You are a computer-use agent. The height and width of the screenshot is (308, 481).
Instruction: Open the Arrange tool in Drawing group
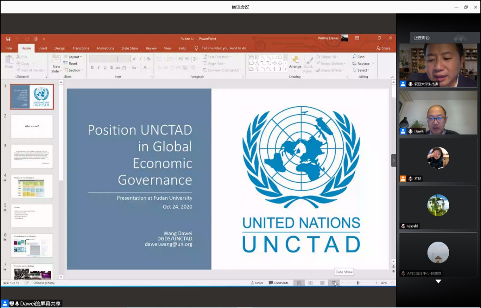(295, 62)
